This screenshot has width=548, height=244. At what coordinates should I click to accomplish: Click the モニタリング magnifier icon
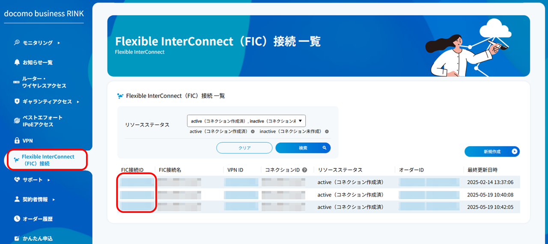point(17,43)
